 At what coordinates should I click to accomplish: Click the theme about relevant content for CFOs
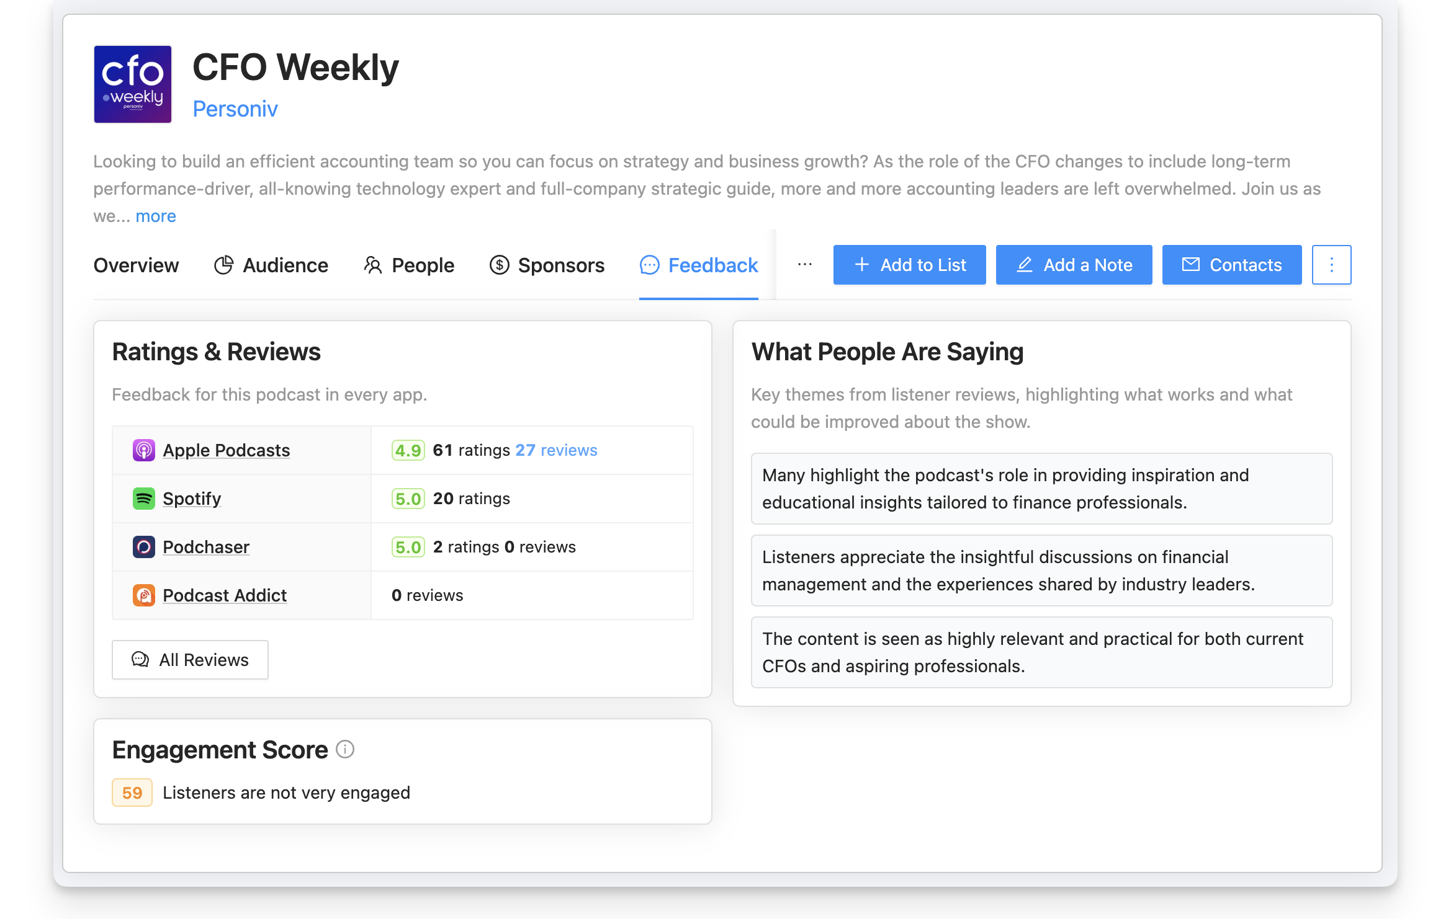point(1041,652)
